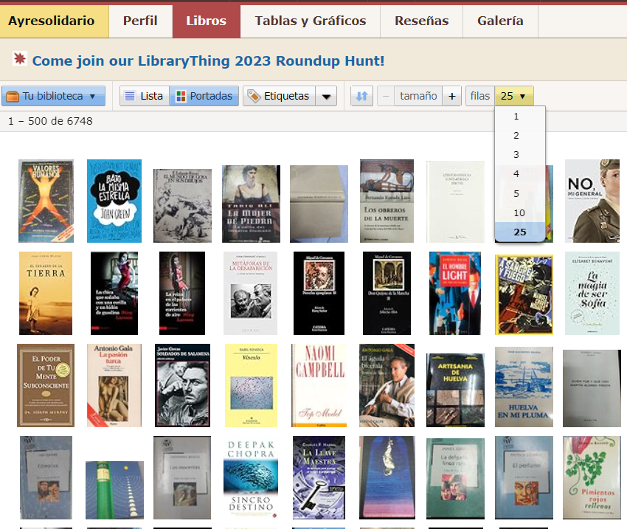Viewport: 627px width, 529px height.
Task: Open Don Quijote de la Mancha cover
Action: 387,293
